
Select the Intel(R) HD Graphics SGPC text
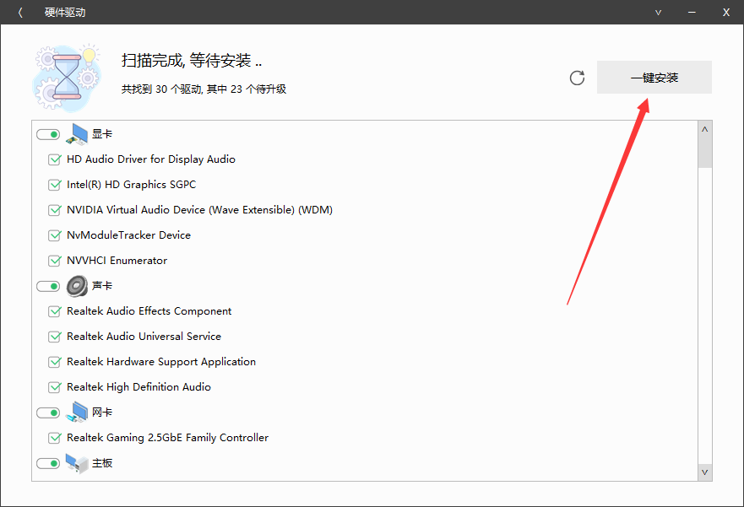(x=132, y=185)
